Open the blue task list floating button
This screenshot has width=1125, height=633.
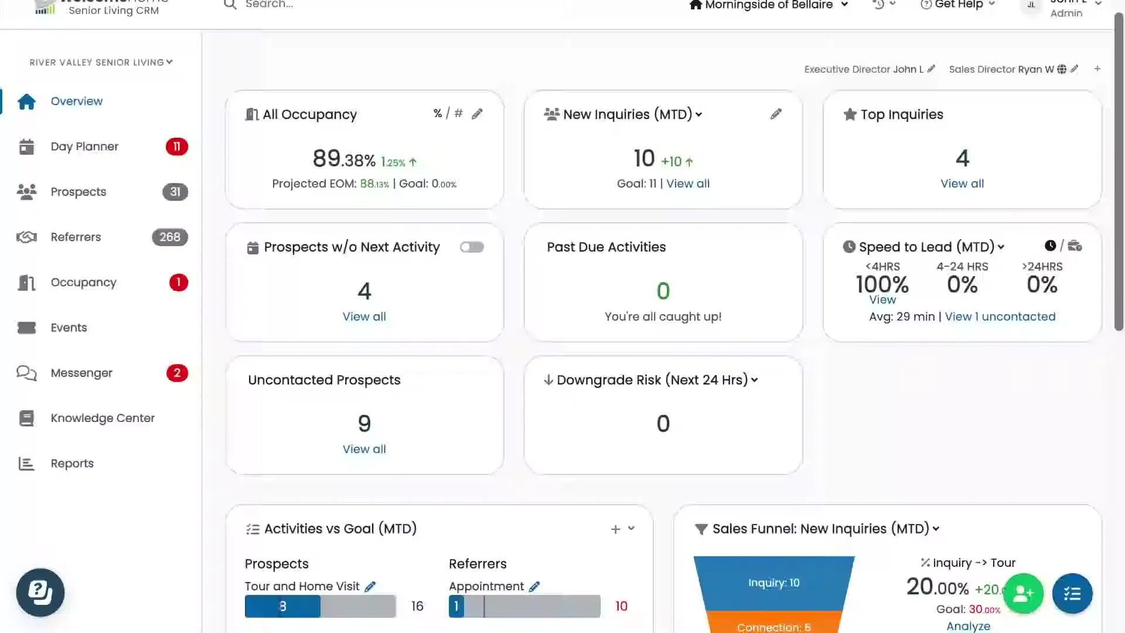(1072, 594)
